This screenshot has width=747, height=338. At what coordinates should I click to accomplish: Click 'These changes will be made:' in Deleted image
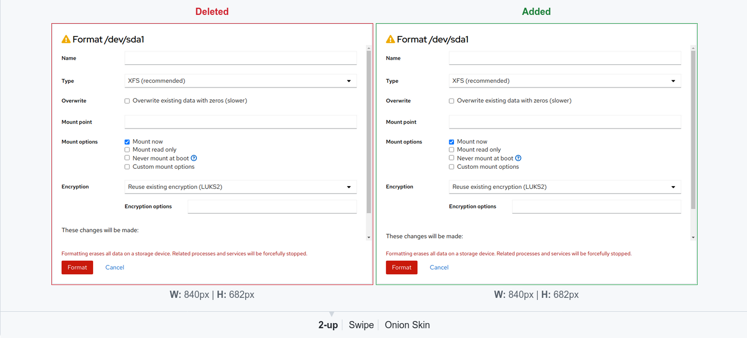point(100,230)
